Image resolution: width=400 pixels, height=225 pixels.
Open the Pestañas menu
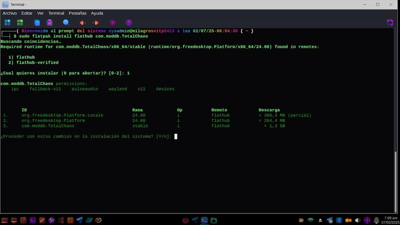coord(78,13)
